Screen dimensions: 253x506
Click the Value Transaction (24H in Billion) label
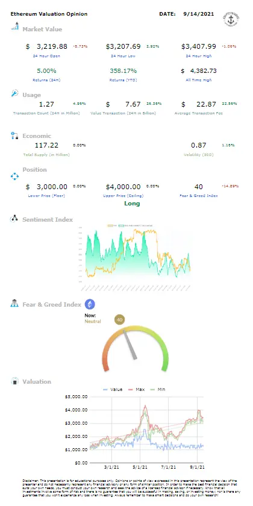(x=123, y=113)
